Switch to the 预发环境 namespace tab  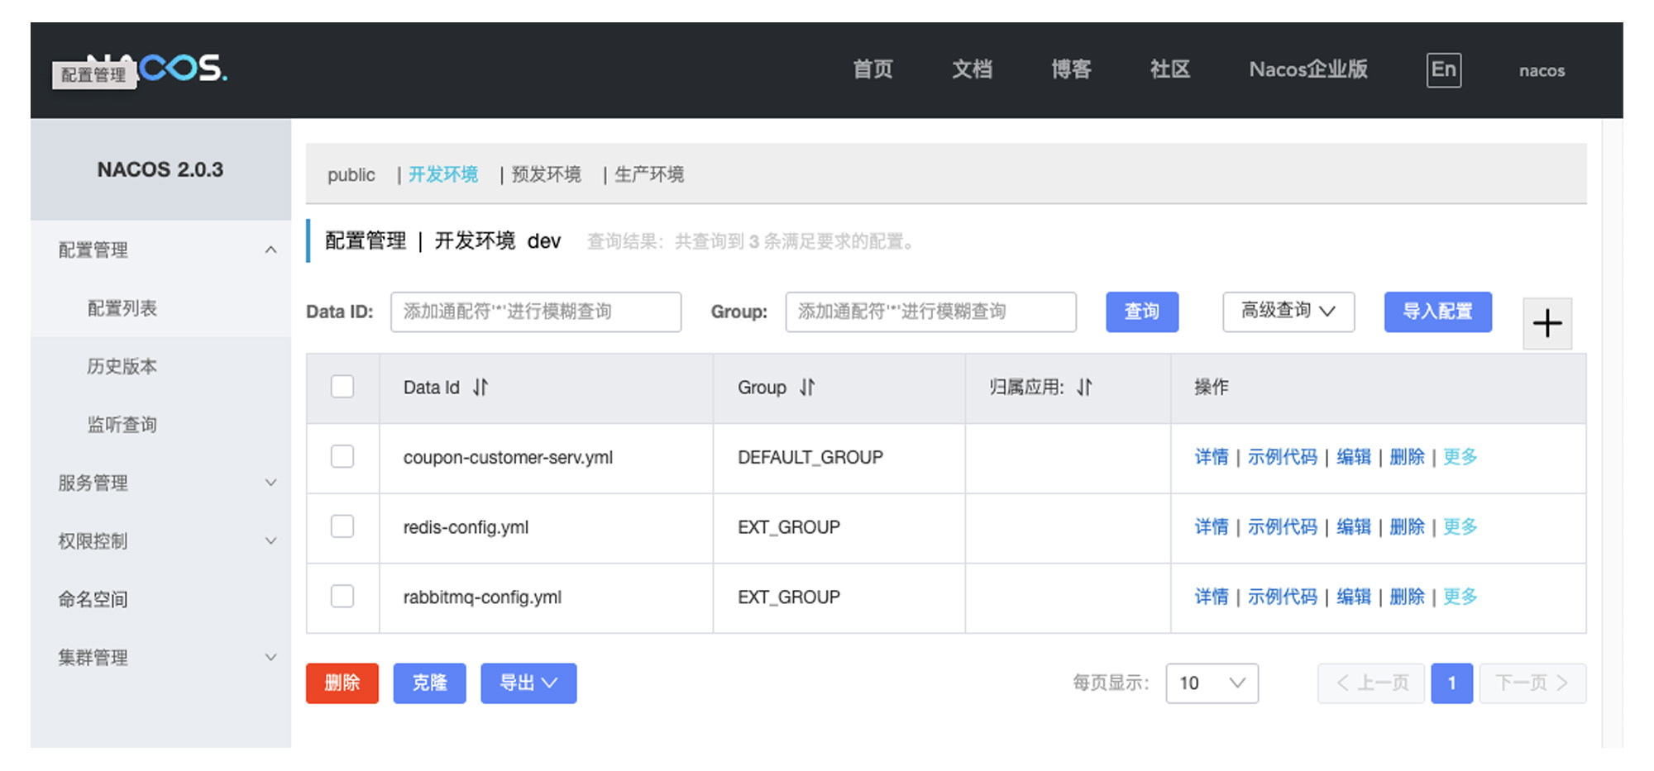(546, 174)
